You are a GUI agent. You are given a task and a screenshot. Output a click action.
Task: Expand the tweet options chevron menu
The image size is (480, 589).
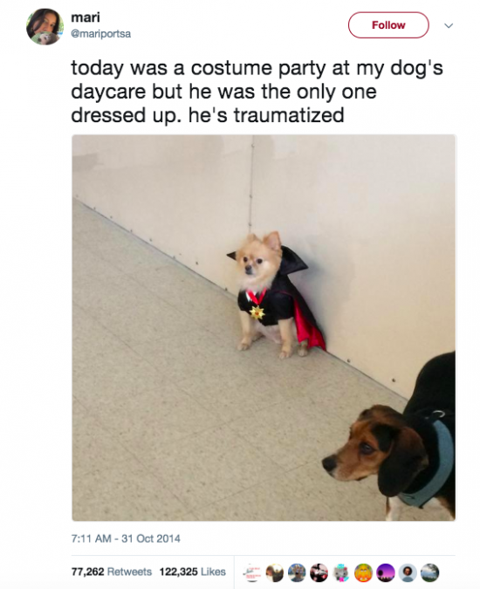tap(449, 25)
